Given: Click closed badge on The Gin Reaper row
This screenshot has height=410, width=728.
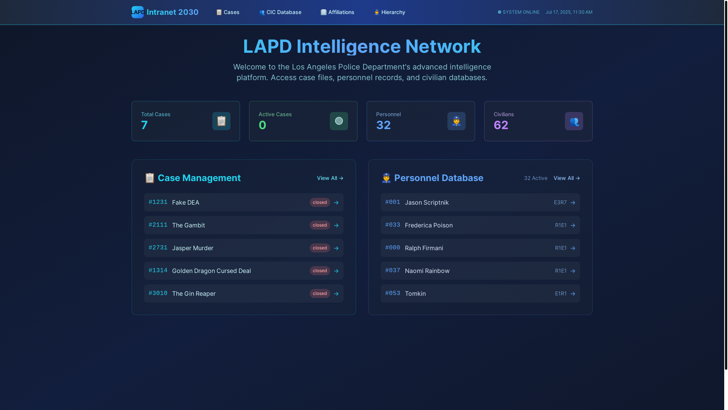Looking at the screenshot, I should (320, 293).
